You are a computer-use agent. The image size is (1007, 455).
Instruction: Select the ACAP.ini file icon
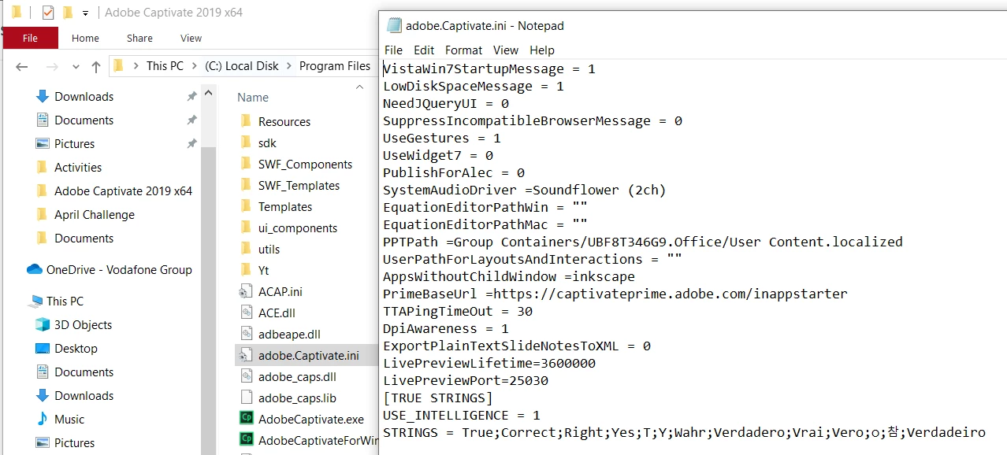[245, 291]
